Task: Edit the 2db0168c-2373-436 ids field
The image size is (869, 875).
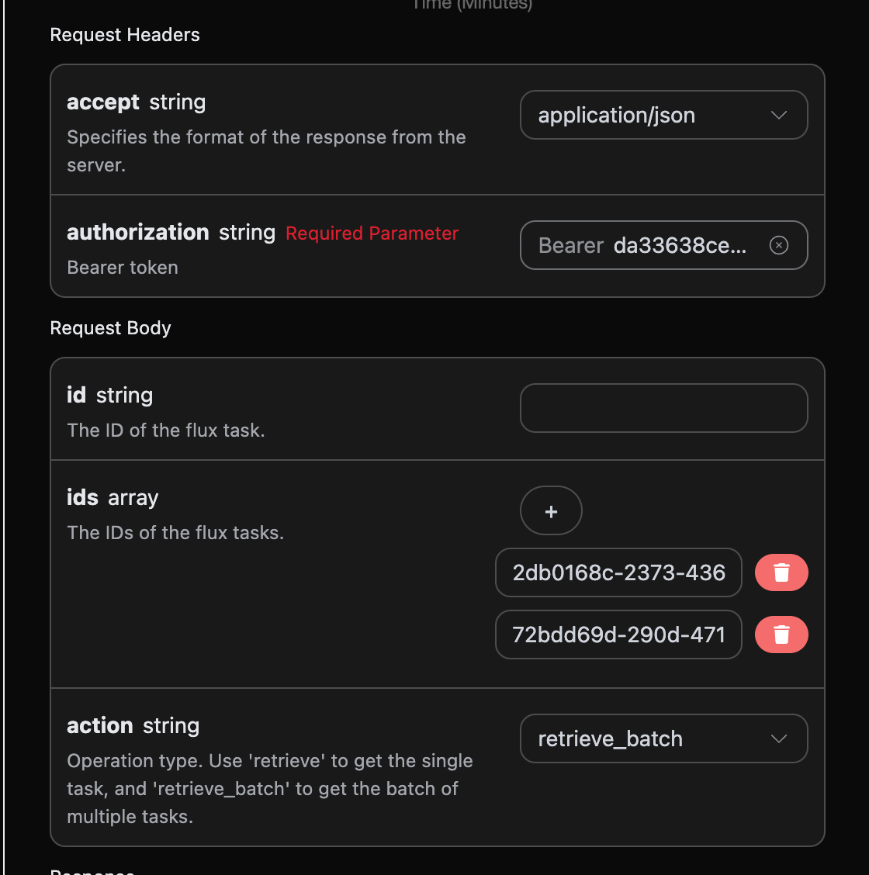Action: (x=618, y=573)
